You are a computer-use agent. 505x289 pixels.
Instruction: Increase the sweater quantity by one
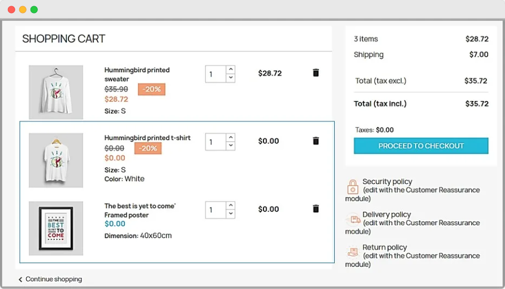click(231, 70)
